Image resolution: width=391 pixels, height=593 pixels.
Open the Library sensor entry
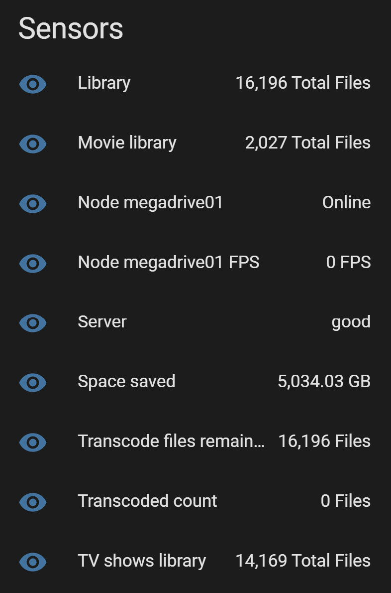[104, 83]
